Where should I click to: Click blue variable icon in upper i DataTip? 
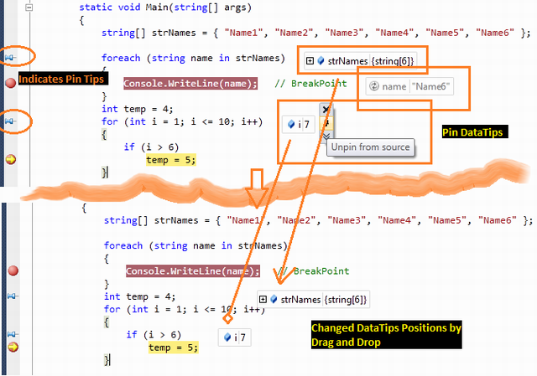coord(291,124)
